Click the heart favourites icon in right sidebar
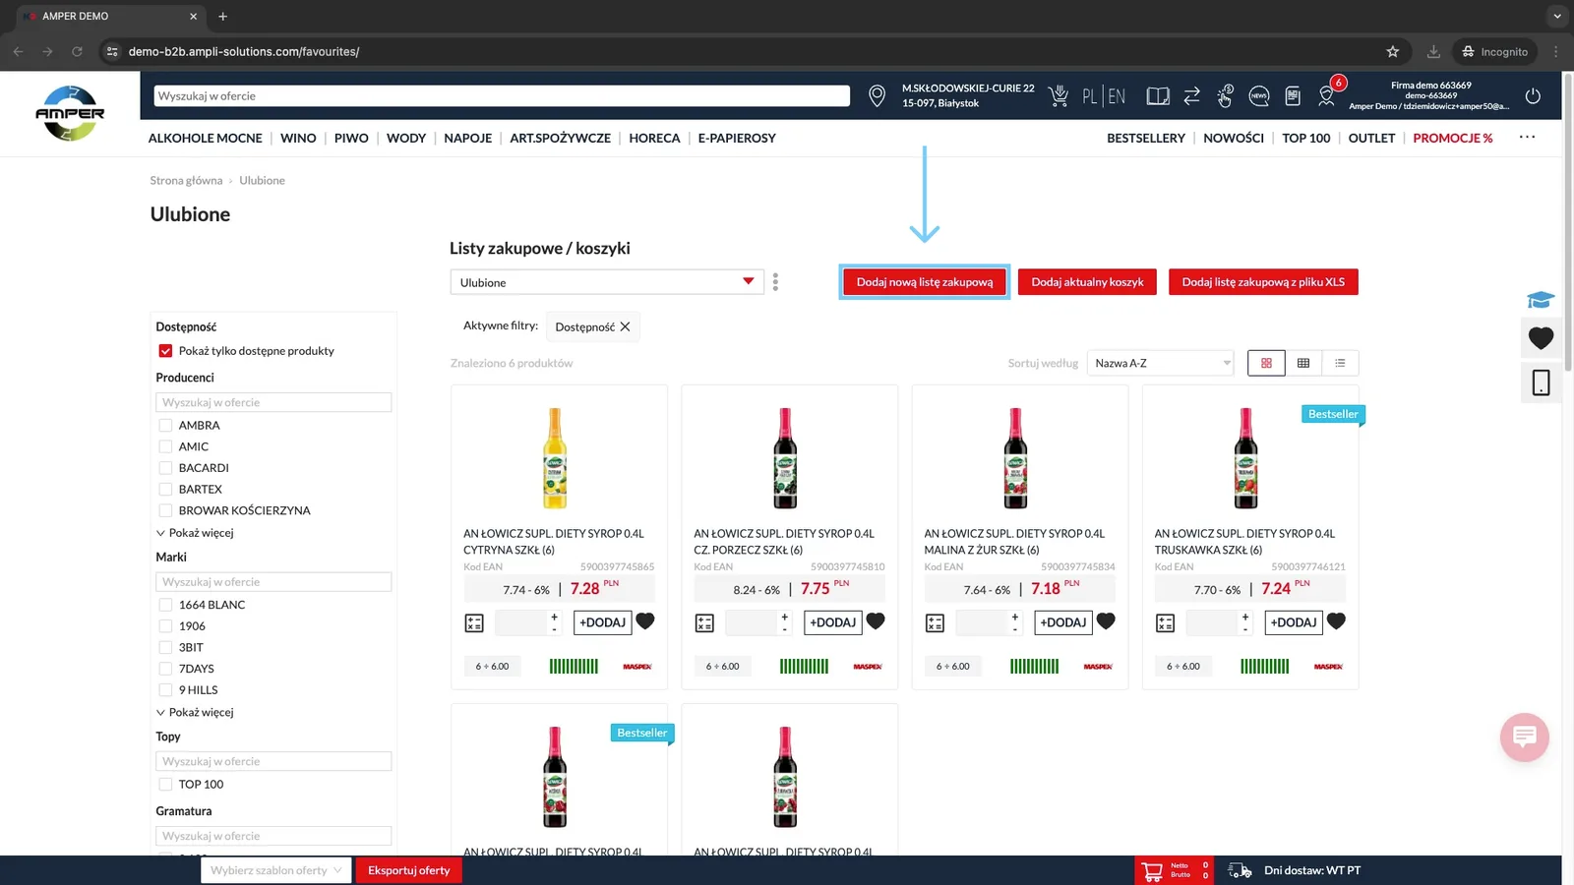 [1541, 337]
